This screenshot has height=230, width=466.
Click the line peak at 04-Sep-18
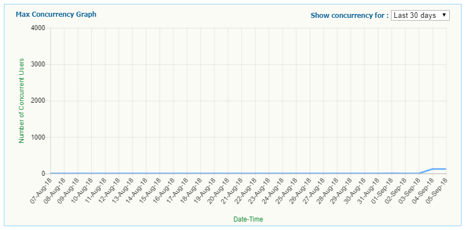(x=433, y=169)
